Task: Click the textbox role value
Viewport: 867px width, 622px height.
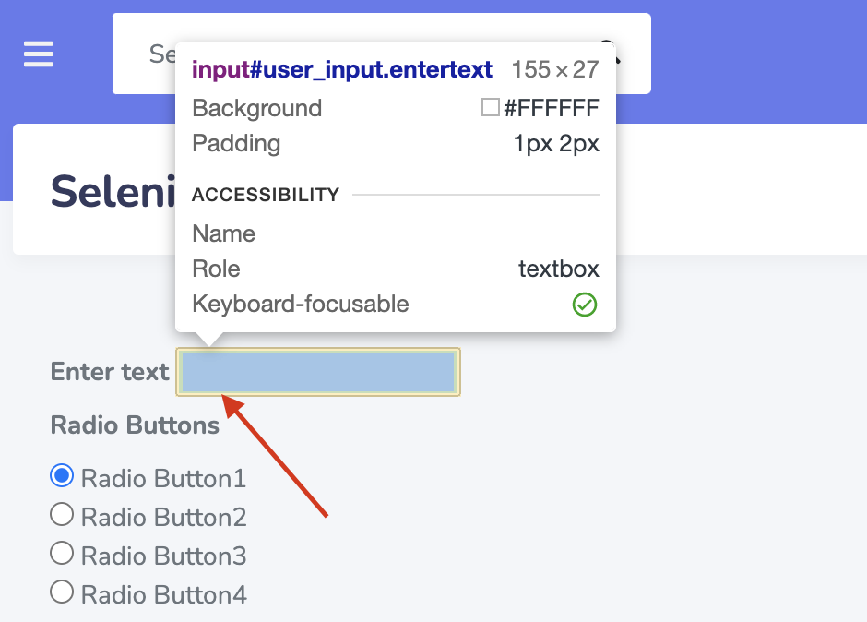Action: [x=558, y=269]
